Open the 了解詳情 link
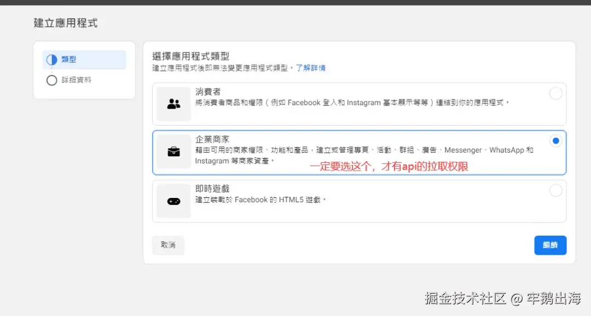This screenshot has height=316, width=591. (311, 68)
